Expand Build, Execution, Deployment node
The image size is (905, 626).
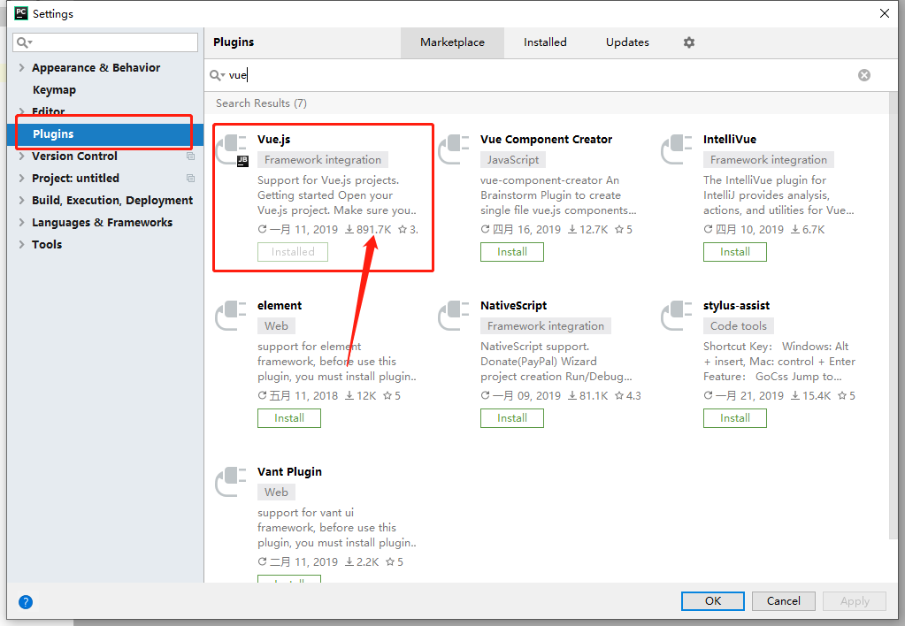click(x=21, y=200)
